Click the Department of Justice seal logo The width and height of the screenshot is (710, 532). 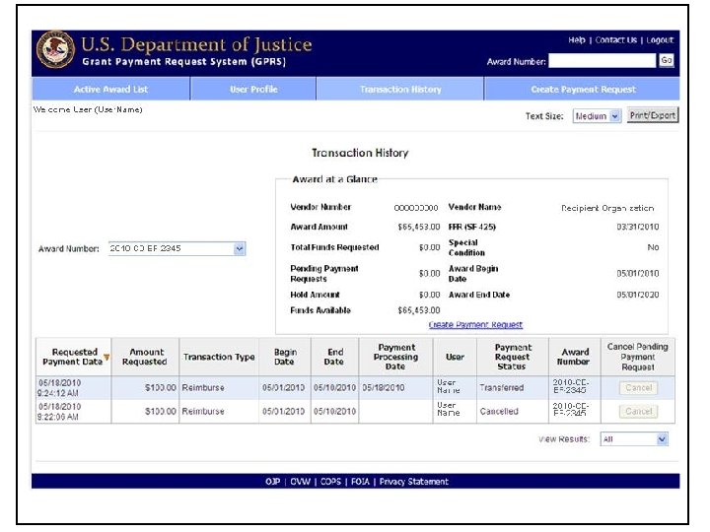click(55, 49)
